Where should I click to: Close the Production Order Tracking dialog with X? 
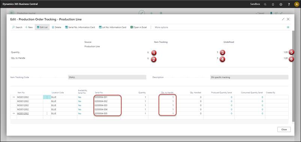coord(288,19)
